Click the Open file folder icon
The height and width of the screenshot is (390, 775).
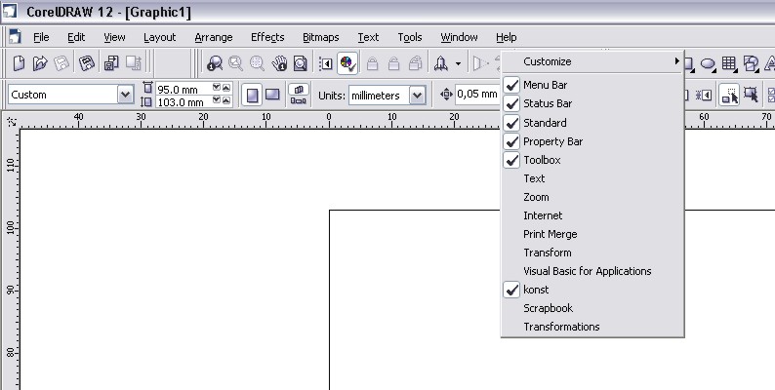coord(40,63)
